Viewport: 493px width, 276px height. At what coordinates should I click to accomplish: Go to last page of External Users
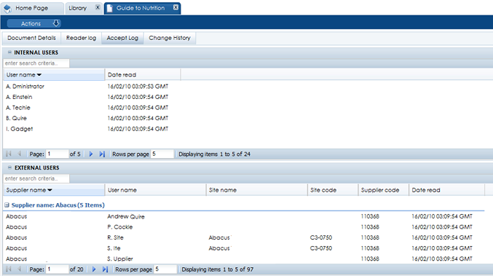coord(105,269)
